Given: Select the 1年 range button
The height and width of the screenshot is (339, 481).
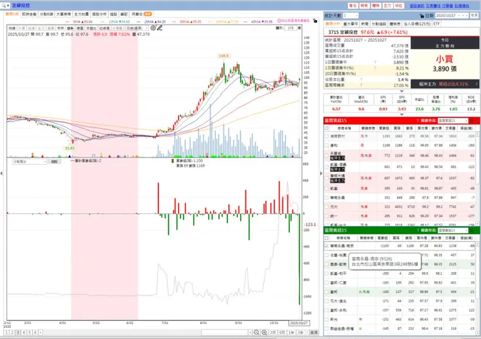Looking at the screenshot, I should point(291,332).
